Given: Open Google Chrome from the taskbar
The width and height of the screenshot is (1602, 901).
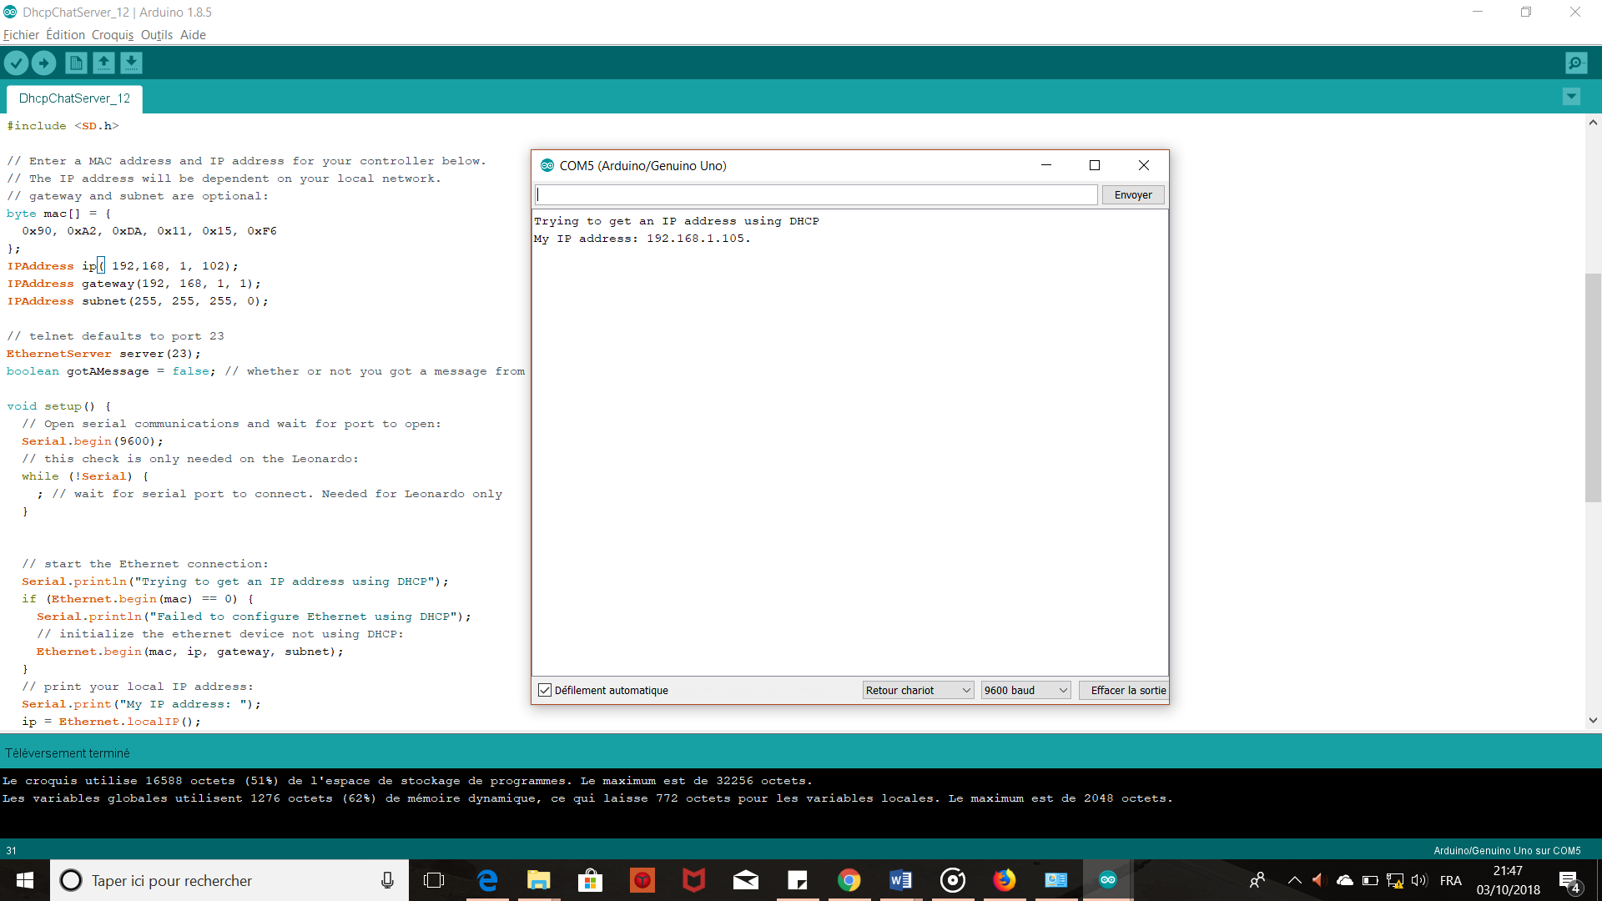Looking at the screenshot, I should (x=849, y=880).
